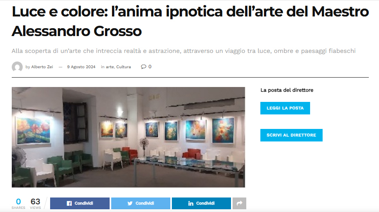Click the author avatar icon

pyautogui.click(x=17, y=67)
